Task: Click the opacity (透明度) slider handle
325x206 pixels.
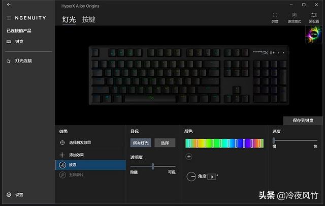Action: [153, 166]
